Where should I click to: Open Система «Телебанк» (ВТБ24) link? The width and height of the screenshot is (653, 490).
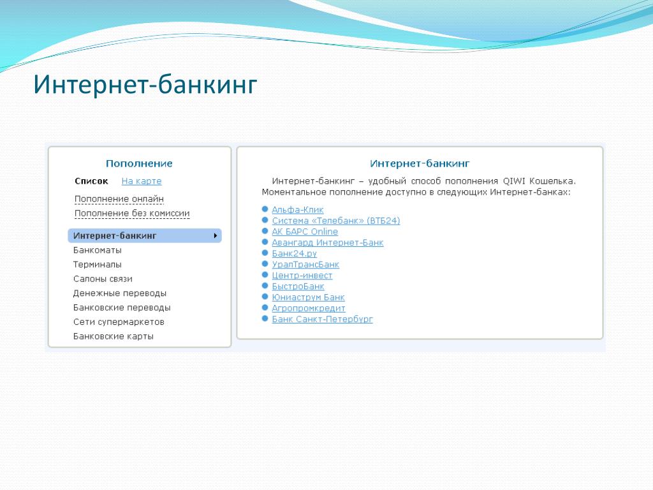tap(335, 220)
